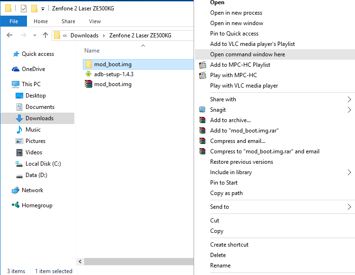Select Network in navigation pane
Viewport: 355px width, 275px height.
(32, 190)
